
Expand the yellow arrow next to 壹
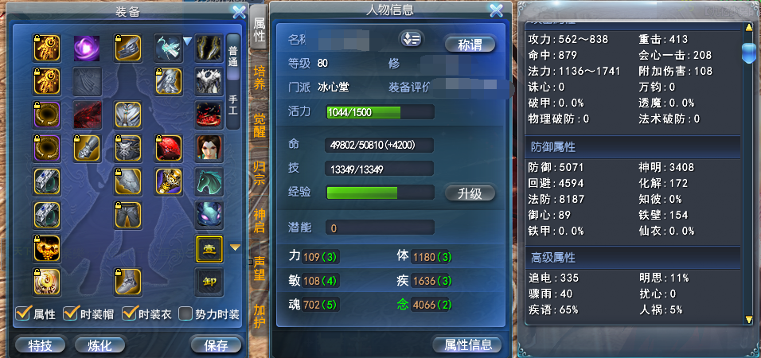point(235,248)
